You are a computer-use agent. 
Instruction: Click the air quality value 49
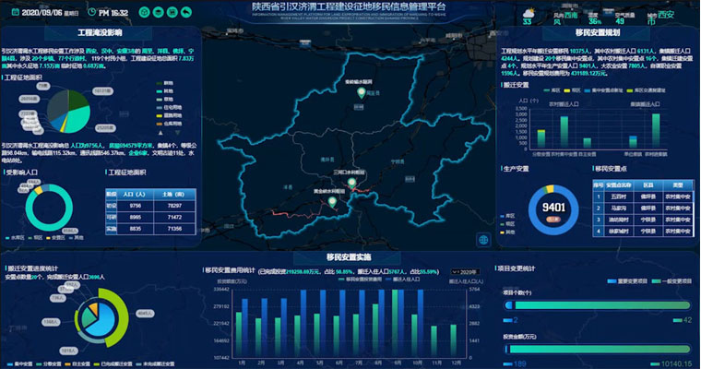[x=620, y=21]
